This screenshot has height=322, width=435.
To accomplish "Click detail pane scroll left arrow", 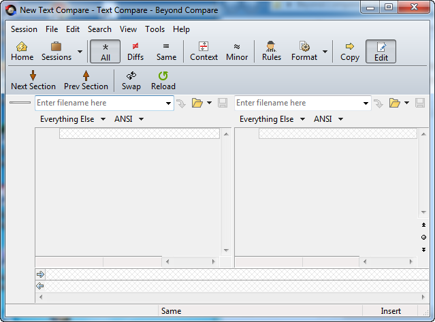I will [x=41, y=297].
